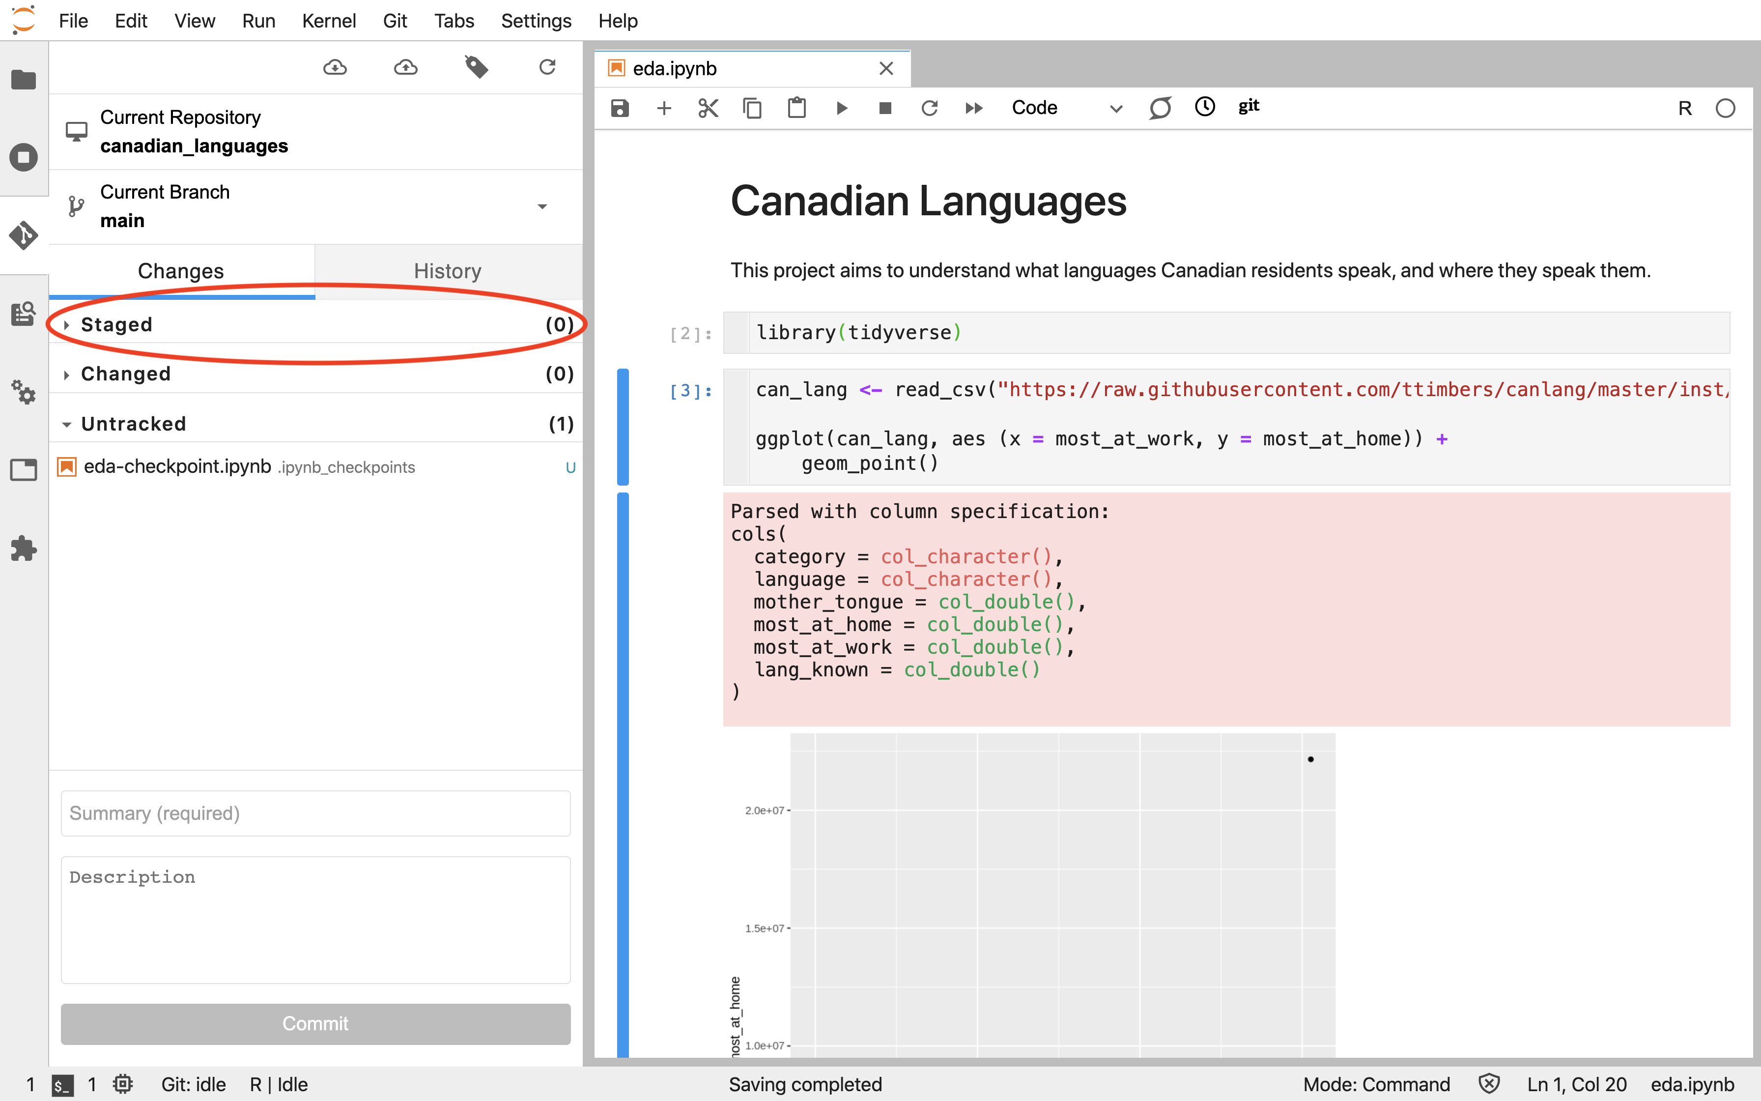Interrupt the kernel with stop icon
The image size is (1761, 1101).
[885, 109]
